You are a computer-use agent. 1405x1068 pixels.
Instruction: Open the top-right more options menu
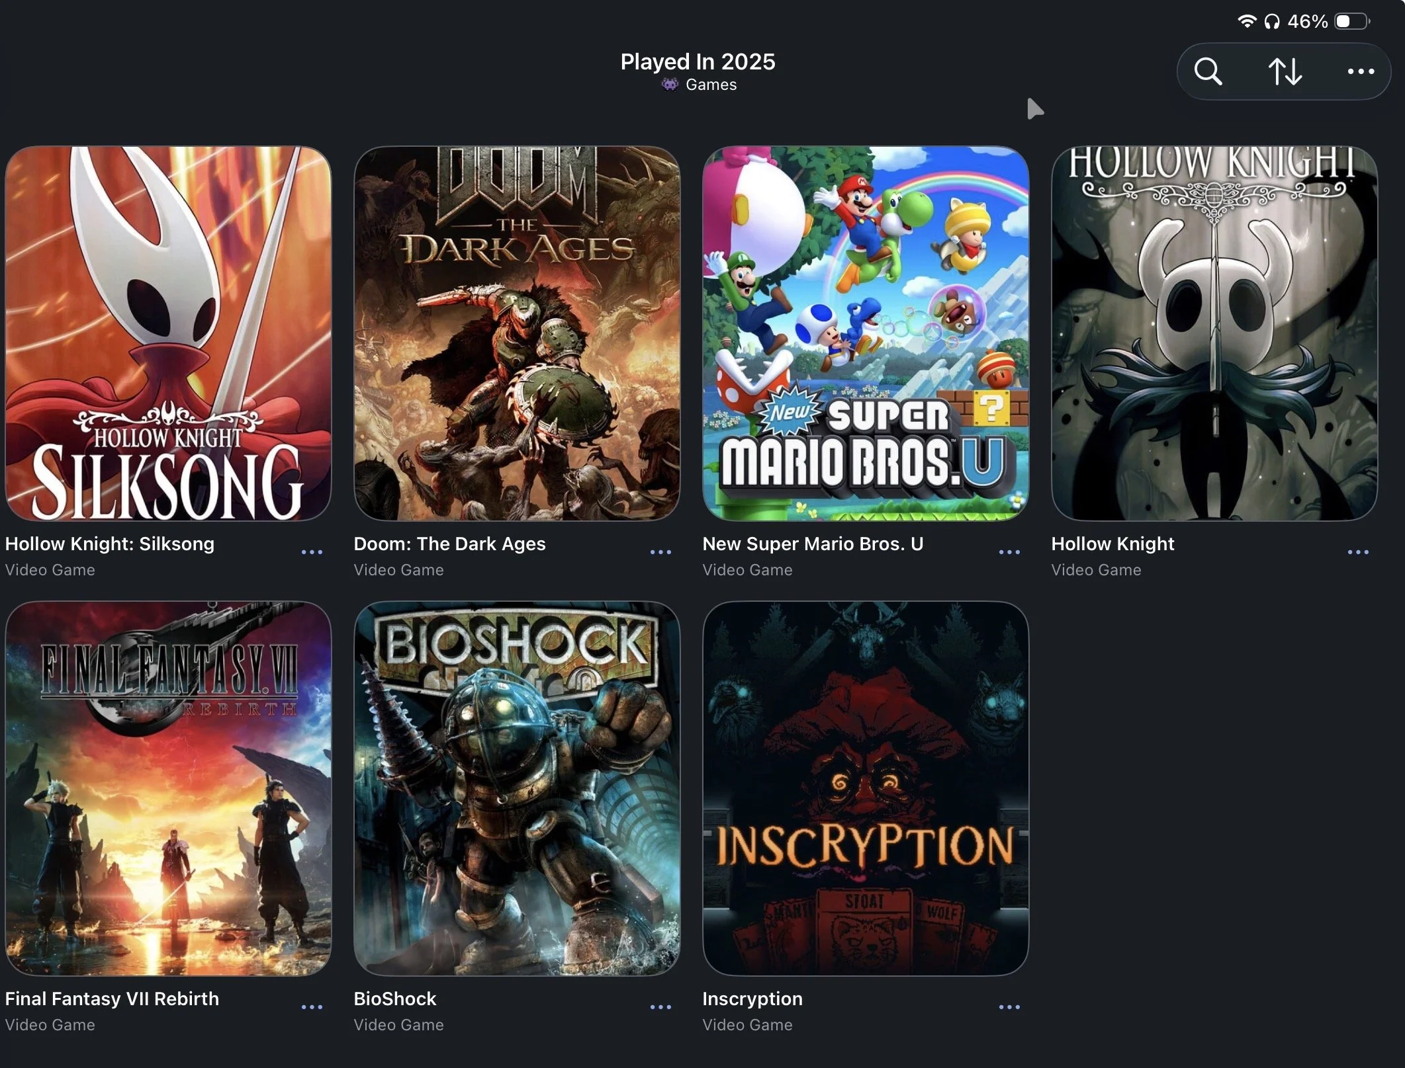[x=1361, y=71]
